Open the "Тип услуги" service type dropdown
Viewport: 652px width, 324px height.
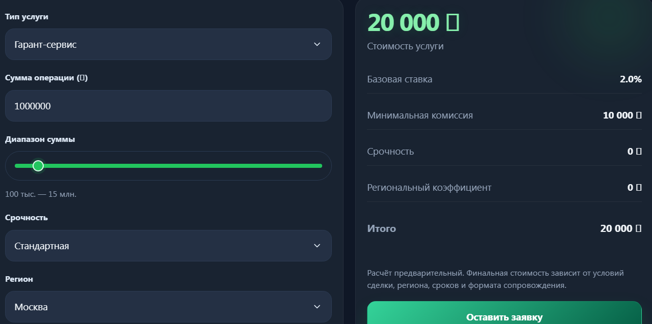coord(168,44)
